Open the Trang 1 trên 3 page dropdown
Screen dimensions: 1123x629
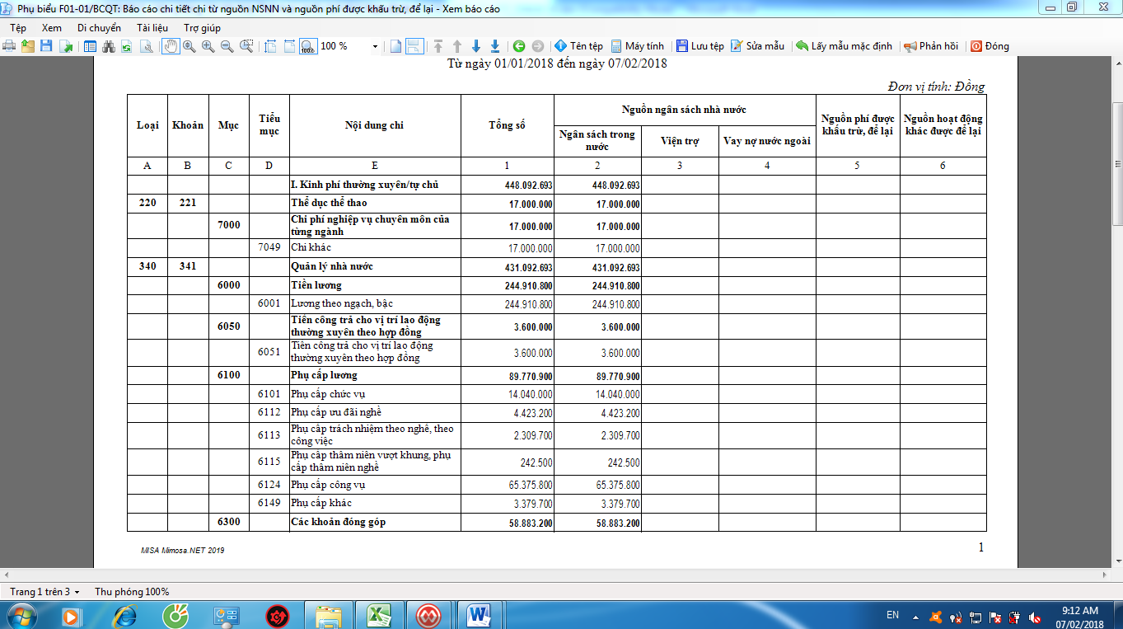point(44,592)
